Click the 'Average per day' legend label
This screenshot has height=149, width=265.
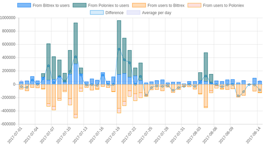[x=157, y=13]
